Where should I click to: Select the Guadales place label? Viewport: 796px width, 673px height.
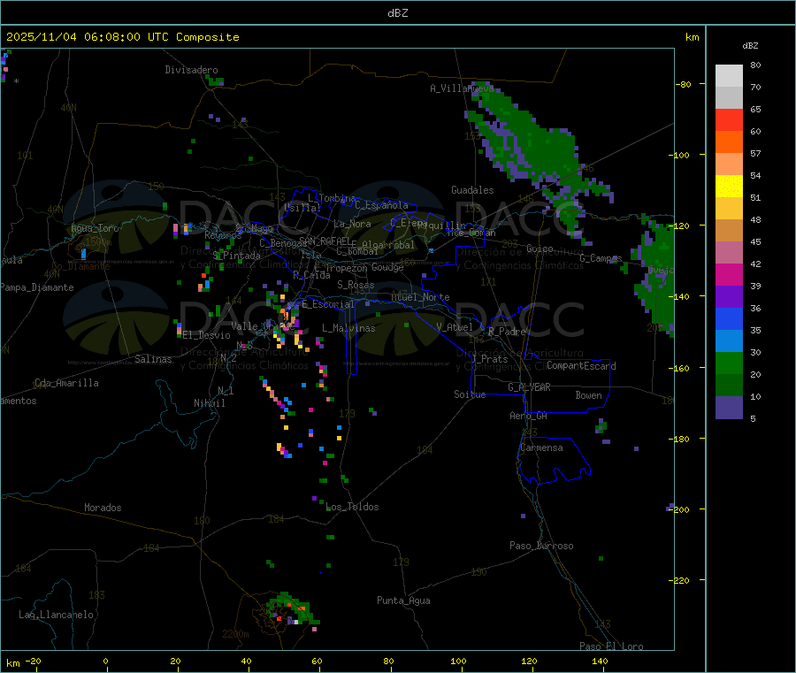coord(472,190)
